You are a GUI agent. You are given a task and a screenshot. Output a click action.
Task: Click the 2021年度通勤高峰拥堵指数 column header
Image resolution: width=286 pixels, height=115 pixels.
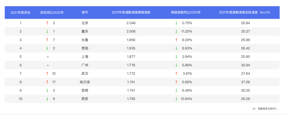point(131,12)
